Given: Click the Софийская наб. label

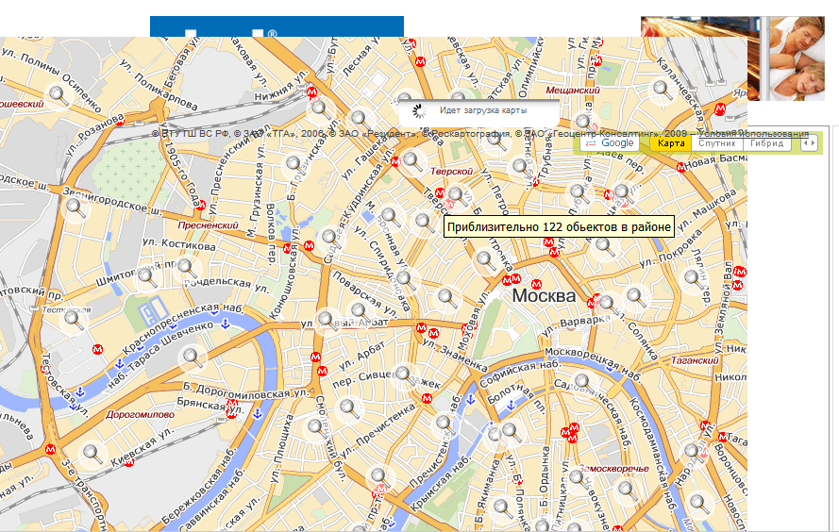Looking at the screenshot, I should (520, 374).
